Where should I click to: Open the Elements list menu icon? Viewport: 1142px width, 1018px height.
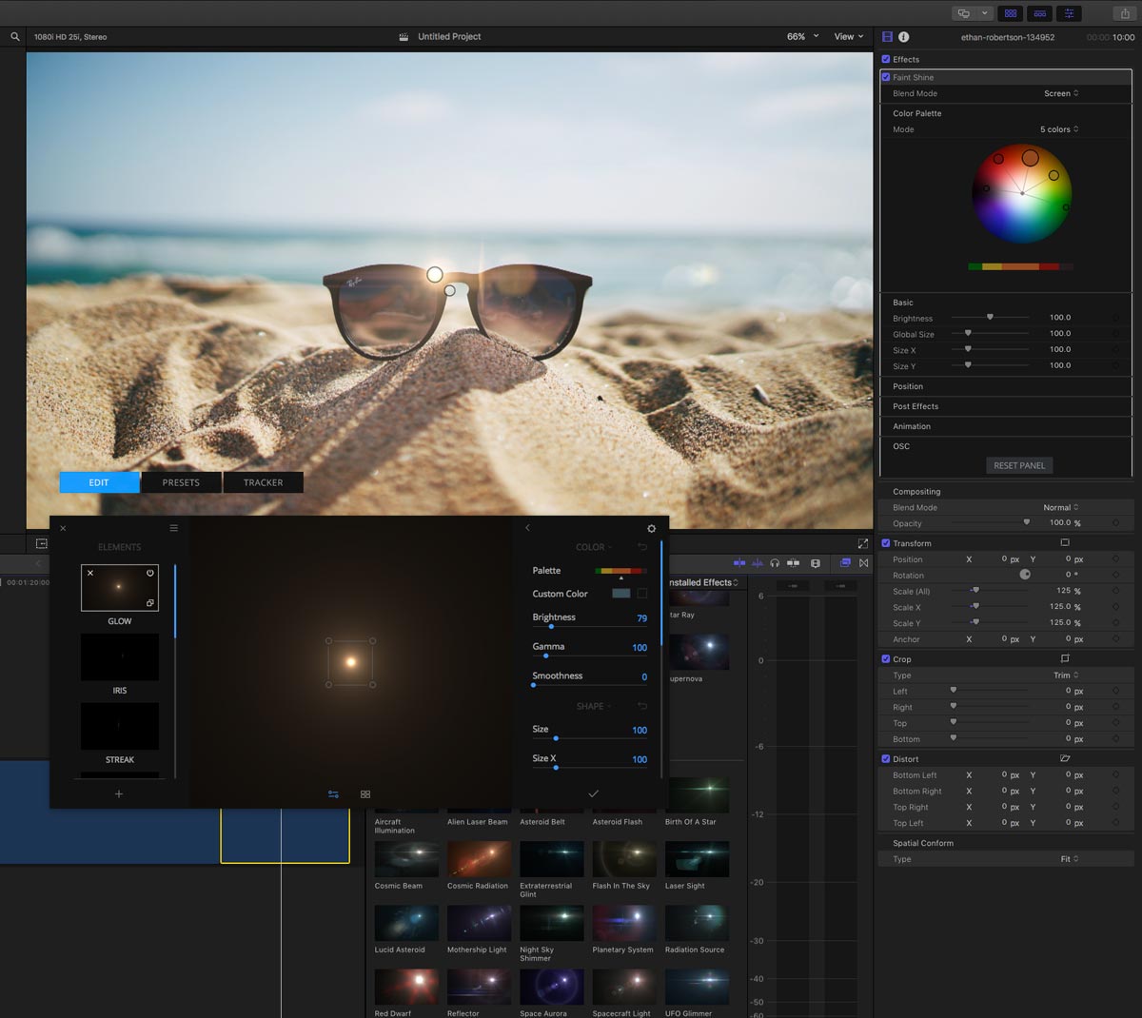(173, 528)
